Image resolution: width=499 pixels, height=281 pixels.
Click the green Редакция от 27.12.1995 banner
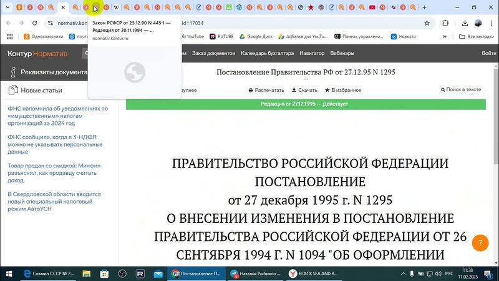(x=306, y=104)
